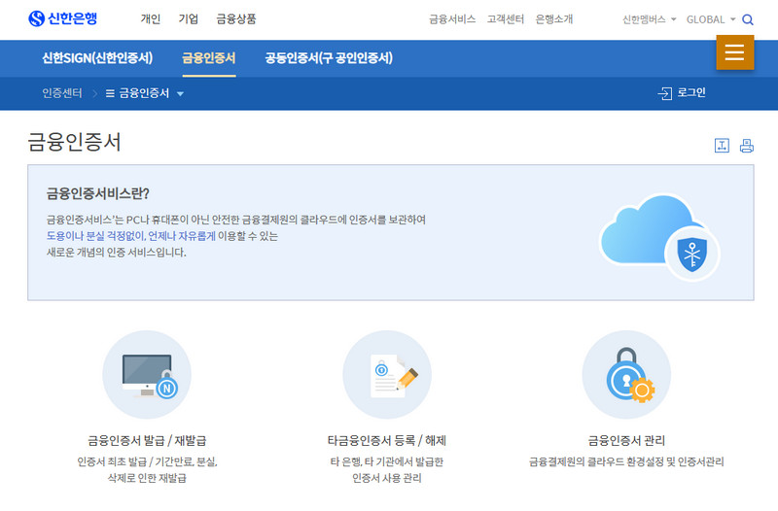Image resolution: width=778 pixels, height=511 pixels.
Task: Switch to 신한SIGN(신한인증서) tab
Action: coord(97,58)
